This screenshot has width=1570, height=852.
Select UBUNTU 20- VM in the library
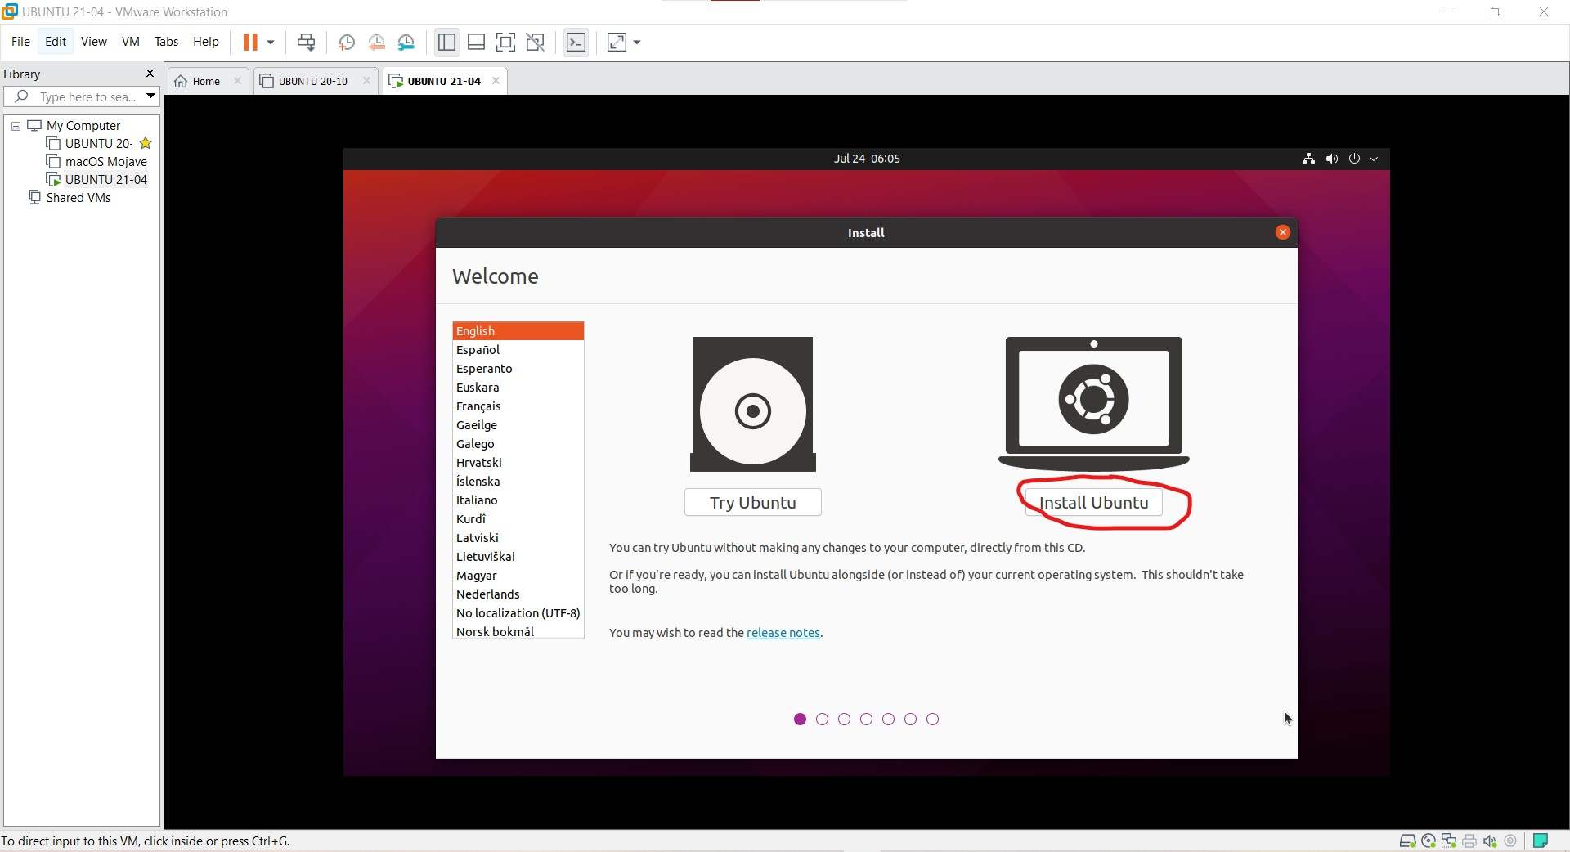pyautogui.click(x=98, y=144)
